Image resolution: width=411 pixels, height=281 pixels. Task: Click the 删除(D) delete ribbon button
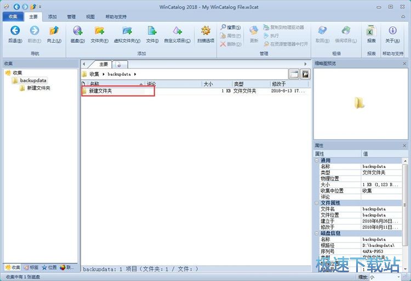231,44
